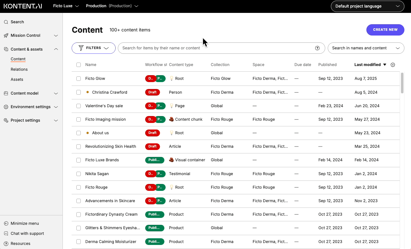Check the checkbox for Christina Crawford
The image size is (411, 249).
(x=78, y=92)
